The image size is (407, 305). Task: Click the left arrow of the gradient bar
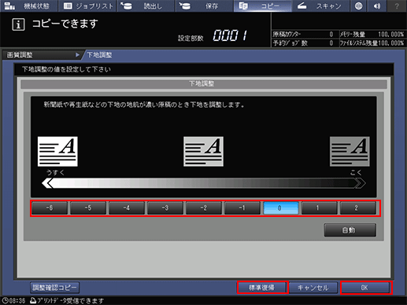click(x=47, y=183)
